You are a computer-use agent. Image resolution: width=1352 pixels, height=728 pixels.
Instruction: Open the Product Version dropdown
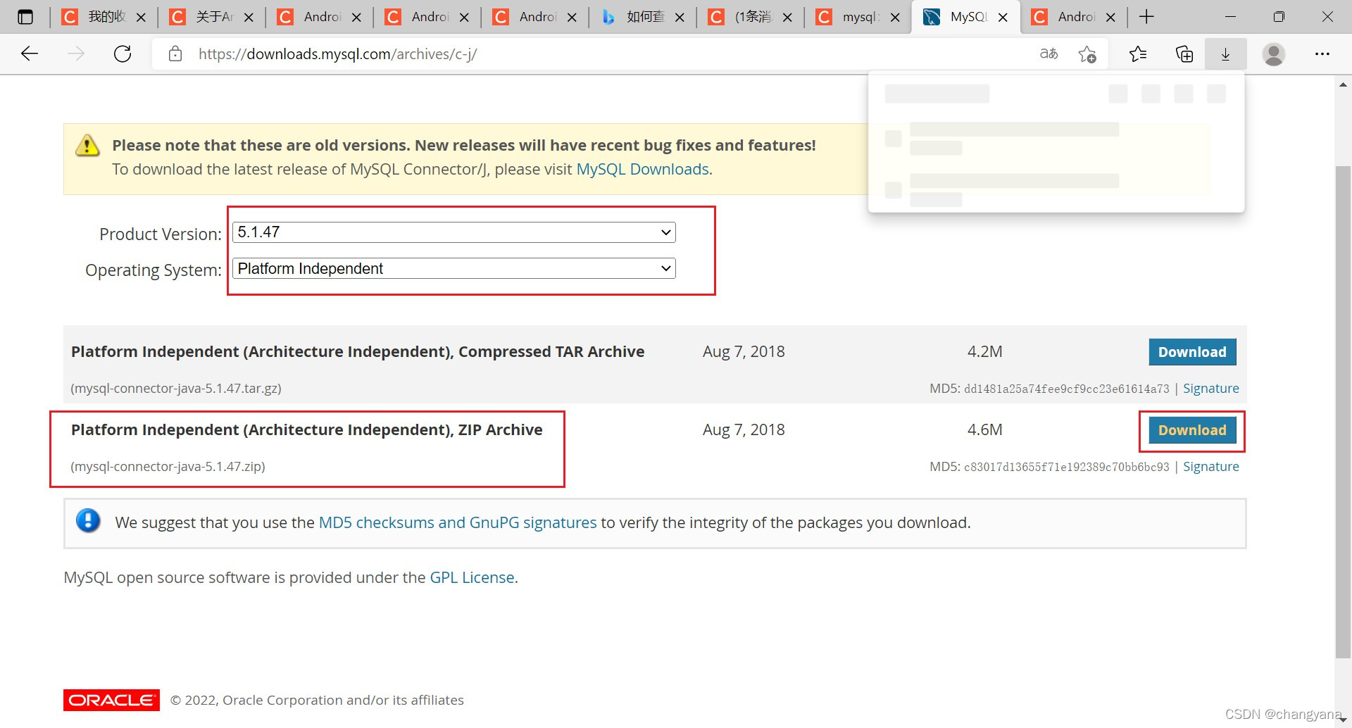[x=454, y=232]
